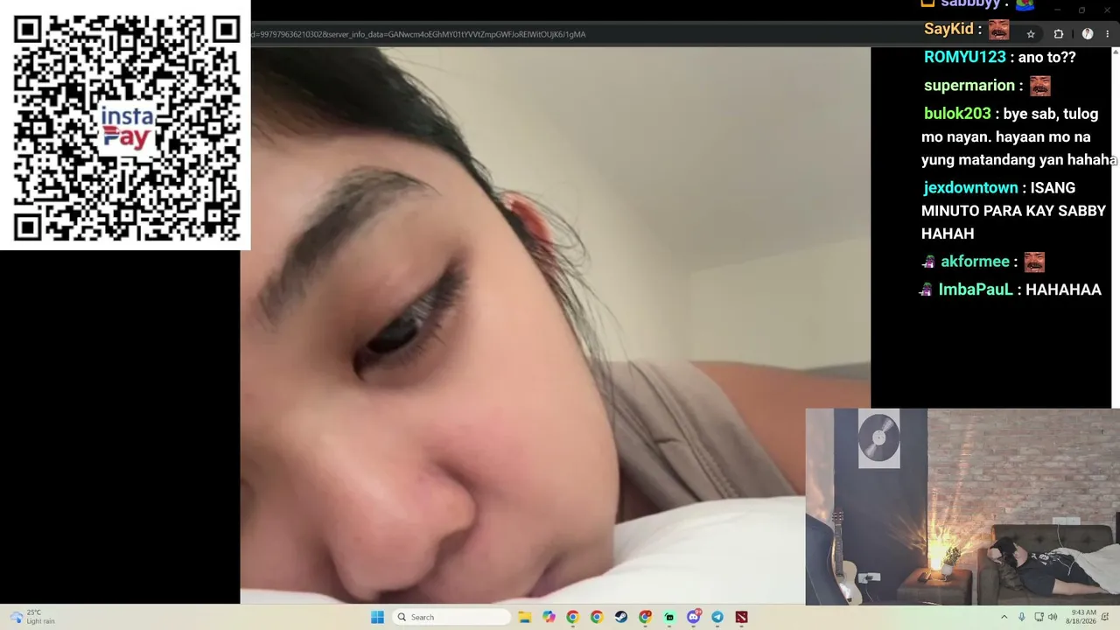
Task: Open the Windows Start menu
Action: pyautogui.click(x=377, y=617)
